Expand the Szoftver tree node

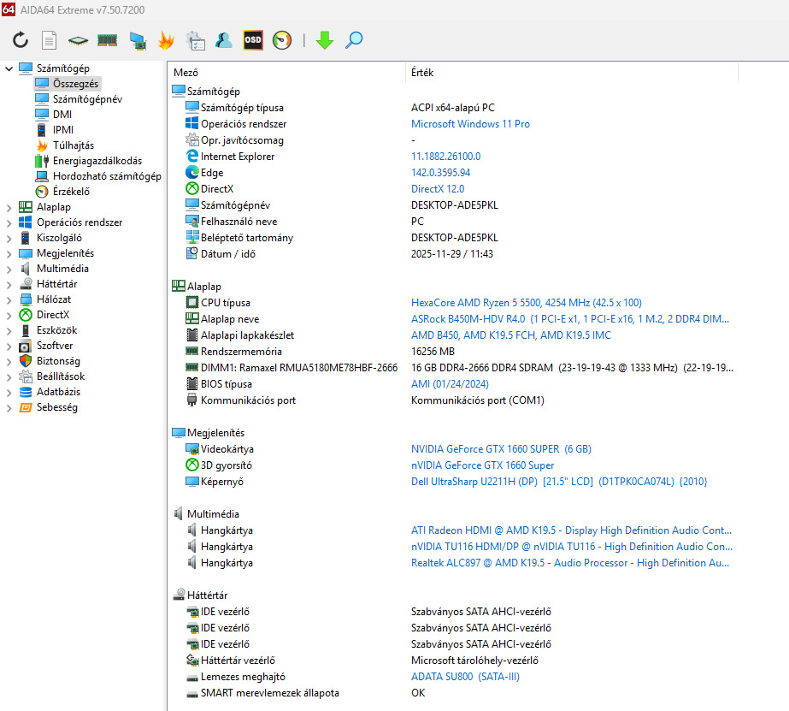point(9,346)
